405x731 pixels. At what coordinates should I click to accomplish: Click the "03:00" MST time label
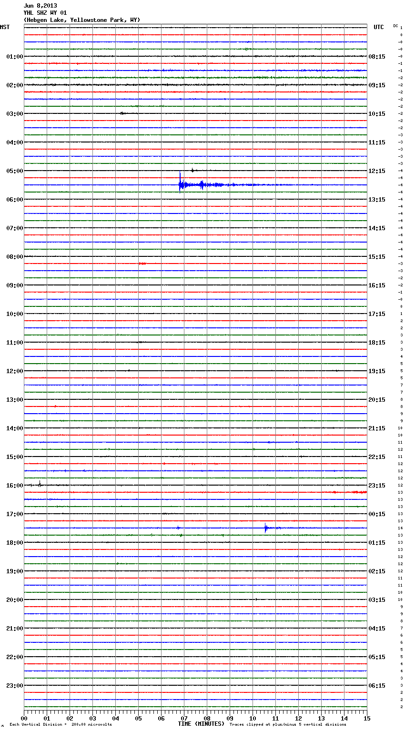(x=14, y=114)
